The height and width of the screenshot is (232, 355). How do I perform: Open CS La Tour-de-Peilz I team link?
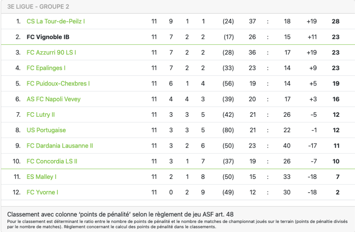click(56, 21)
